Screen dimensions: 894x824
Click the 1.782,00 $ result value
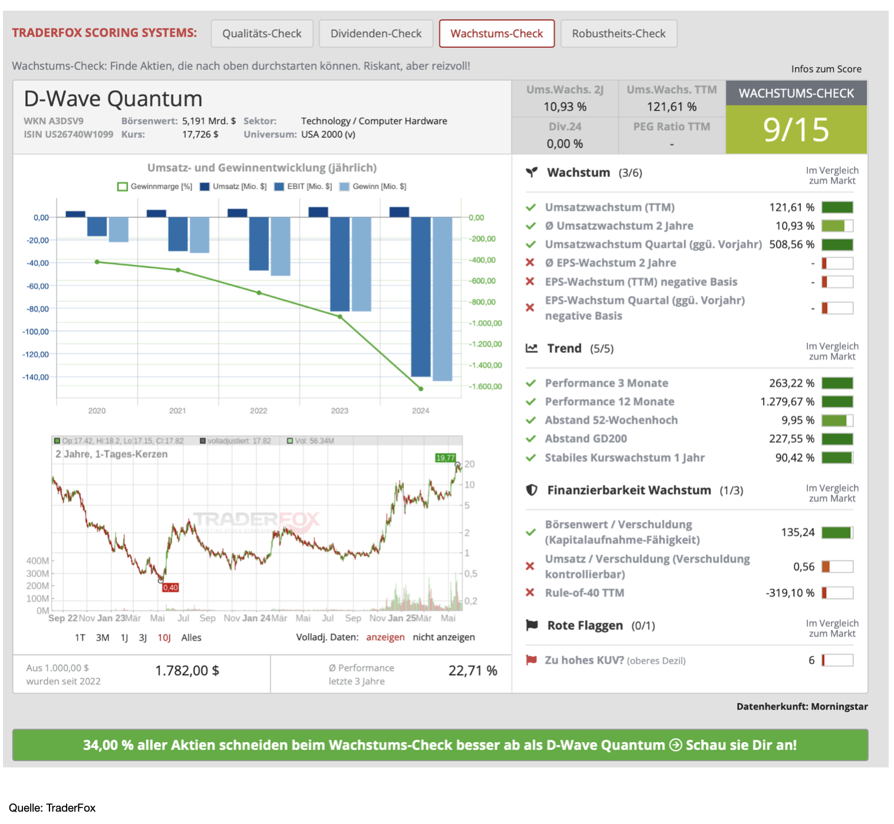[x=187, y=671]
